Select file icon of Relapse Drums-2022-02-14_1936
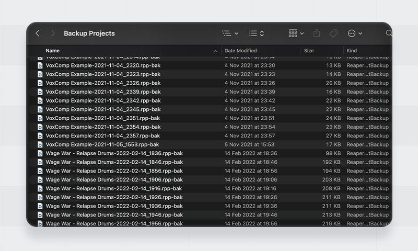Image resolution: width=418 pixels, height=251 pixels. [x=40, y=206]
